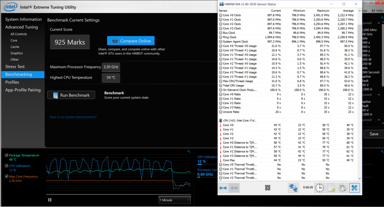Screen dimensions: 384x207
Task: Pause the XTU monitoring graph
Action: tap(50, 200)
